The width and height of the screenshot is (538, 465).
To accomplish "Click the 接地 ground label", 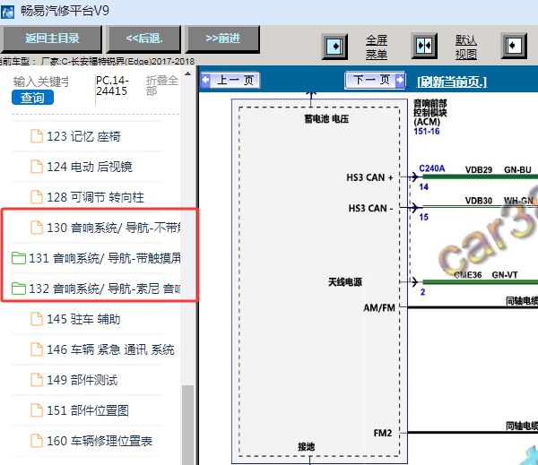I will [306, 447].
